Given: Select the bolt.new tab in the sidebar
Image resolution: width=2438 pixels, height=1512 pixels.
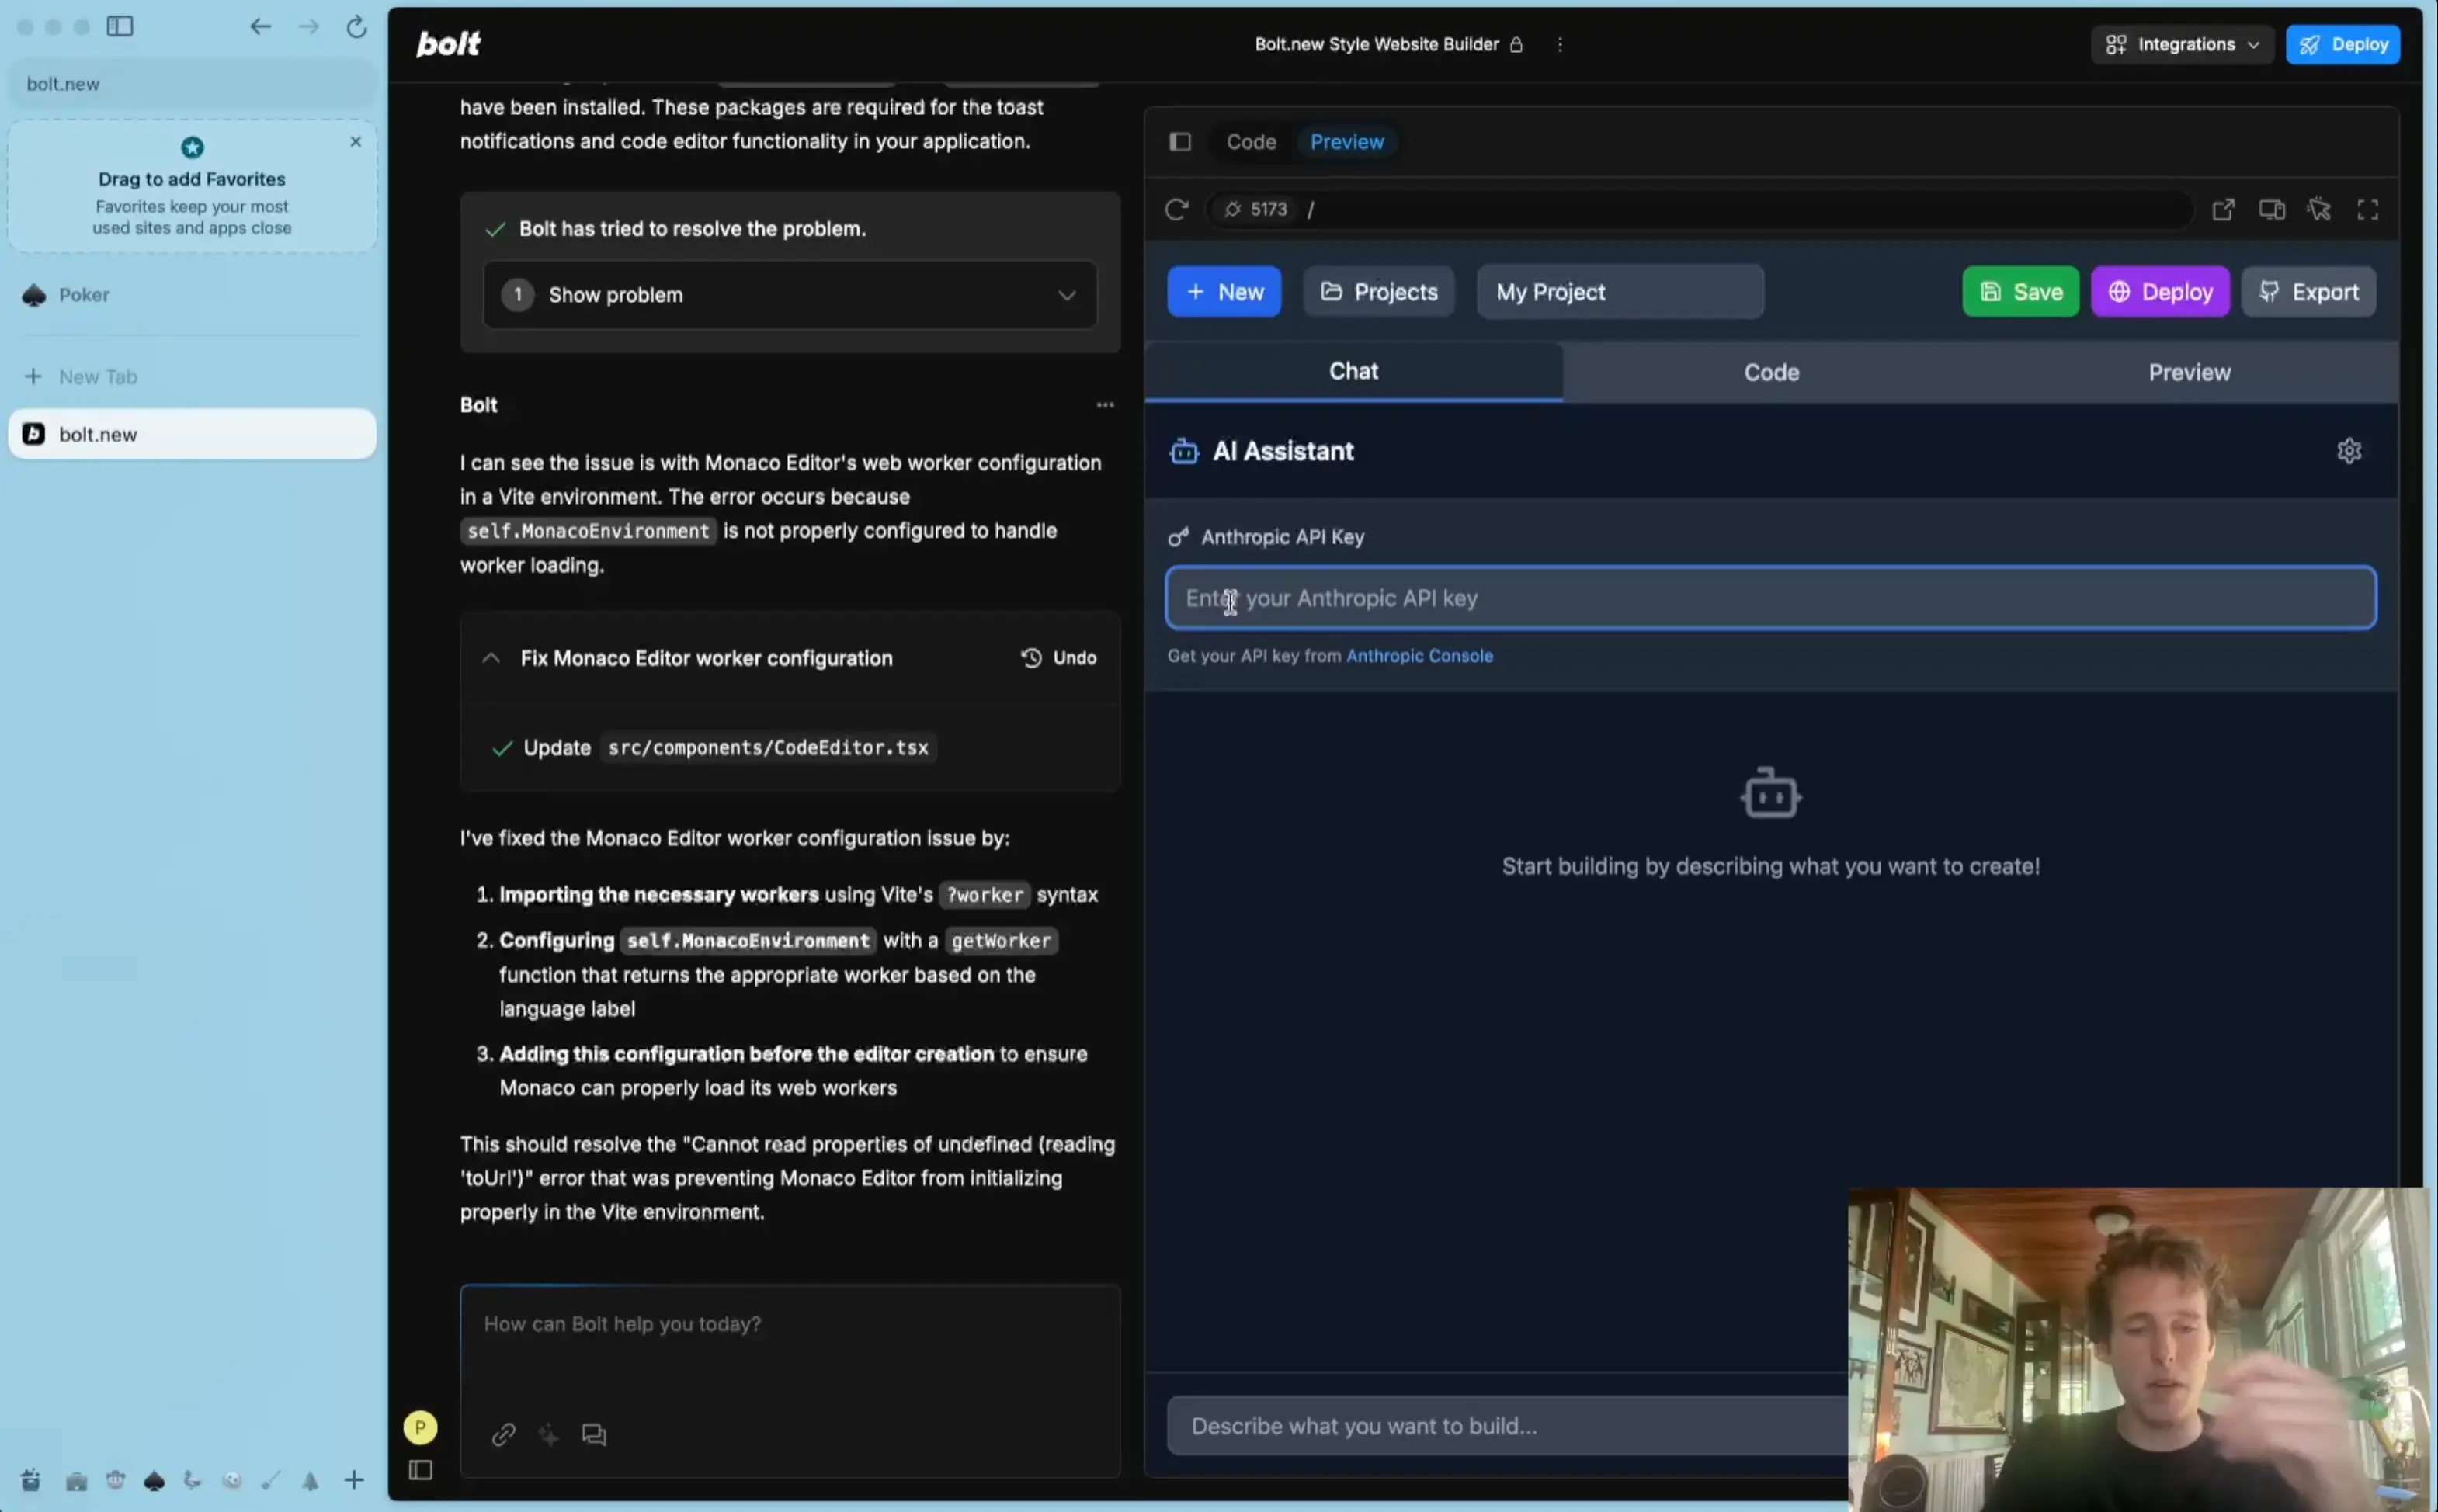Looking at the screenshot, I should click(192, 434).
